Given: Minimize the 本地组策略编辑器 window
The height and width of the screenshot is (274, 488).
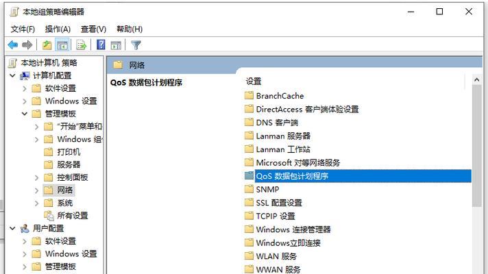Looking at the screenshot, I should [x=411, y=12].
